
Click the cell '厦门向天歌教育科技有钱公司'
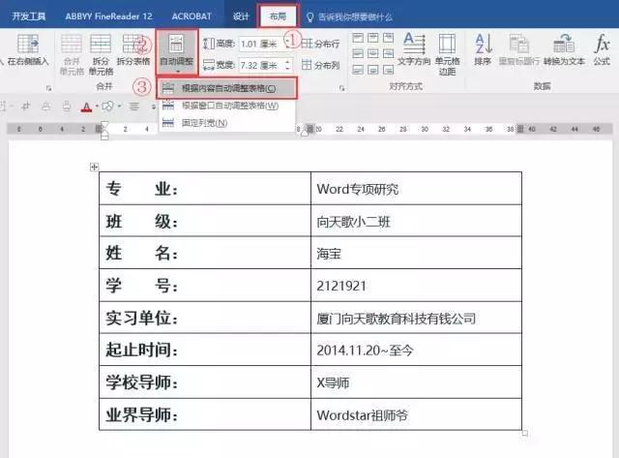(x=416, y=318)
